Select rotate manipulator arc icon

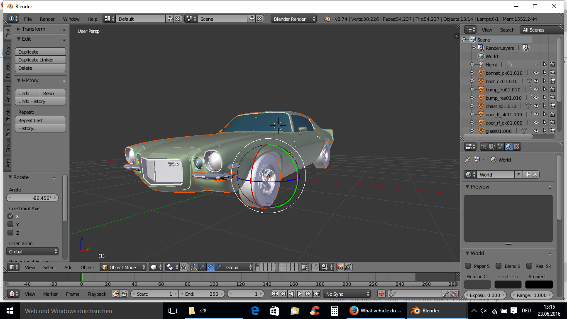[210, 267]
